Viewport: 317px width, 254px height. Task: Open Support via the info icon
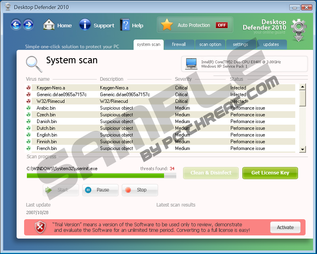click(x=85, y=25)
